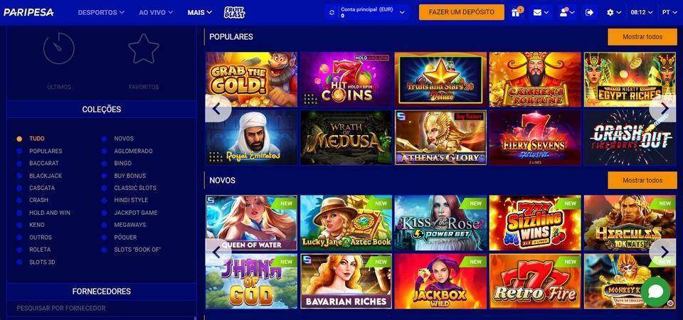The width and height of the screenshot is (683, 320).
Task: Open the Ao Vivo menu
Action: click(x=156, y=13)
